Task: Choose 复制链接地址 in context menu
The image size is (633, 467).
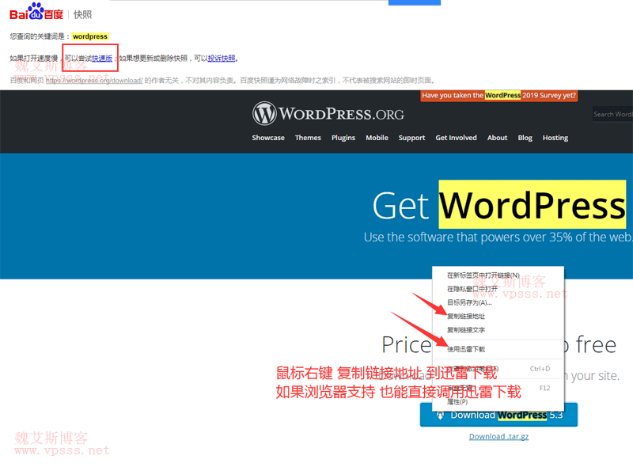Action: [x=466, y=316]
